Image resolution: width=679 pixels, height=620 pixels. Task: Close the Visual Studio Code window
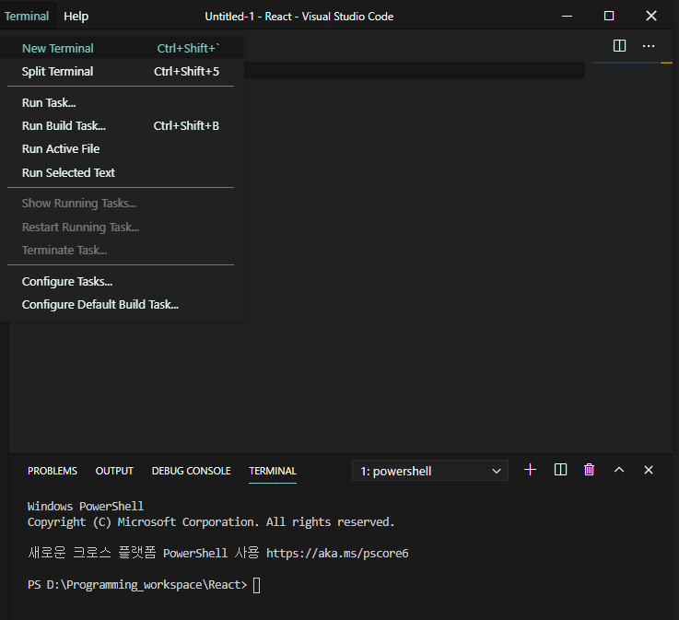(x=650, y=16)
